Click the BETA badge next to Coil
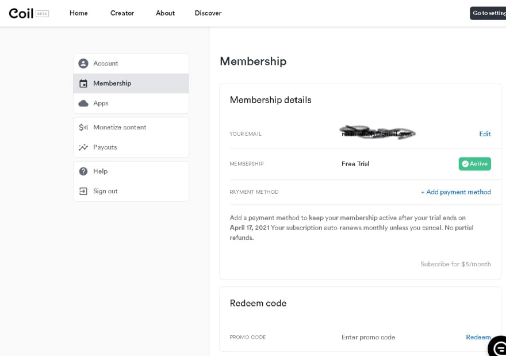The width and height of the screenshot is (506, 356). tap(43, 14)
